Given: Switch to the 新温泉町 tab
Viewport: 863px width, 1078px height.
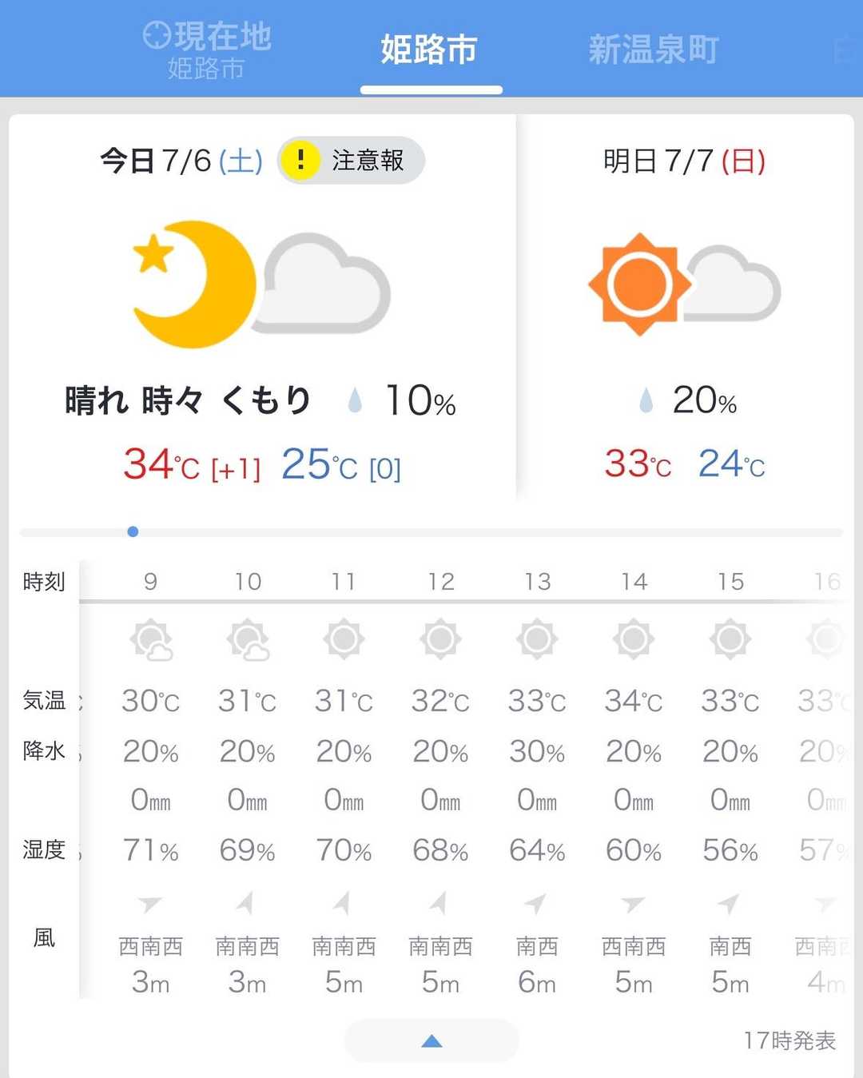Looking at the screenshot, I should click(x=654, y=50).
